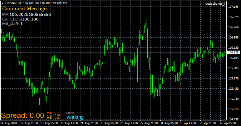Click the '14 Aug 2020' time axis label

pyautogui.click(x=9, y=123)
